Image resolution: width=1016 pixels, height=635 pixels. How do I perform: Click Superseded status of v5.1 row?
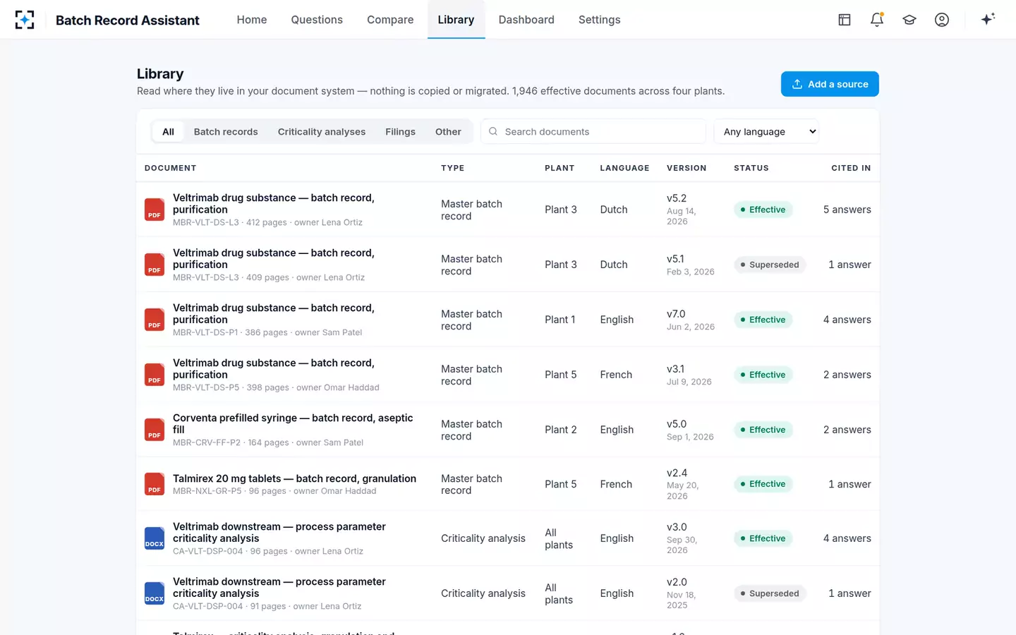click(770, 265)
